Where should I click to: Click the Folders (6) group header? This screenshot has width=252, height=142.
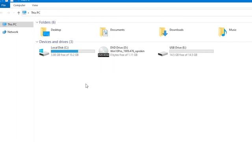point(47,22)
